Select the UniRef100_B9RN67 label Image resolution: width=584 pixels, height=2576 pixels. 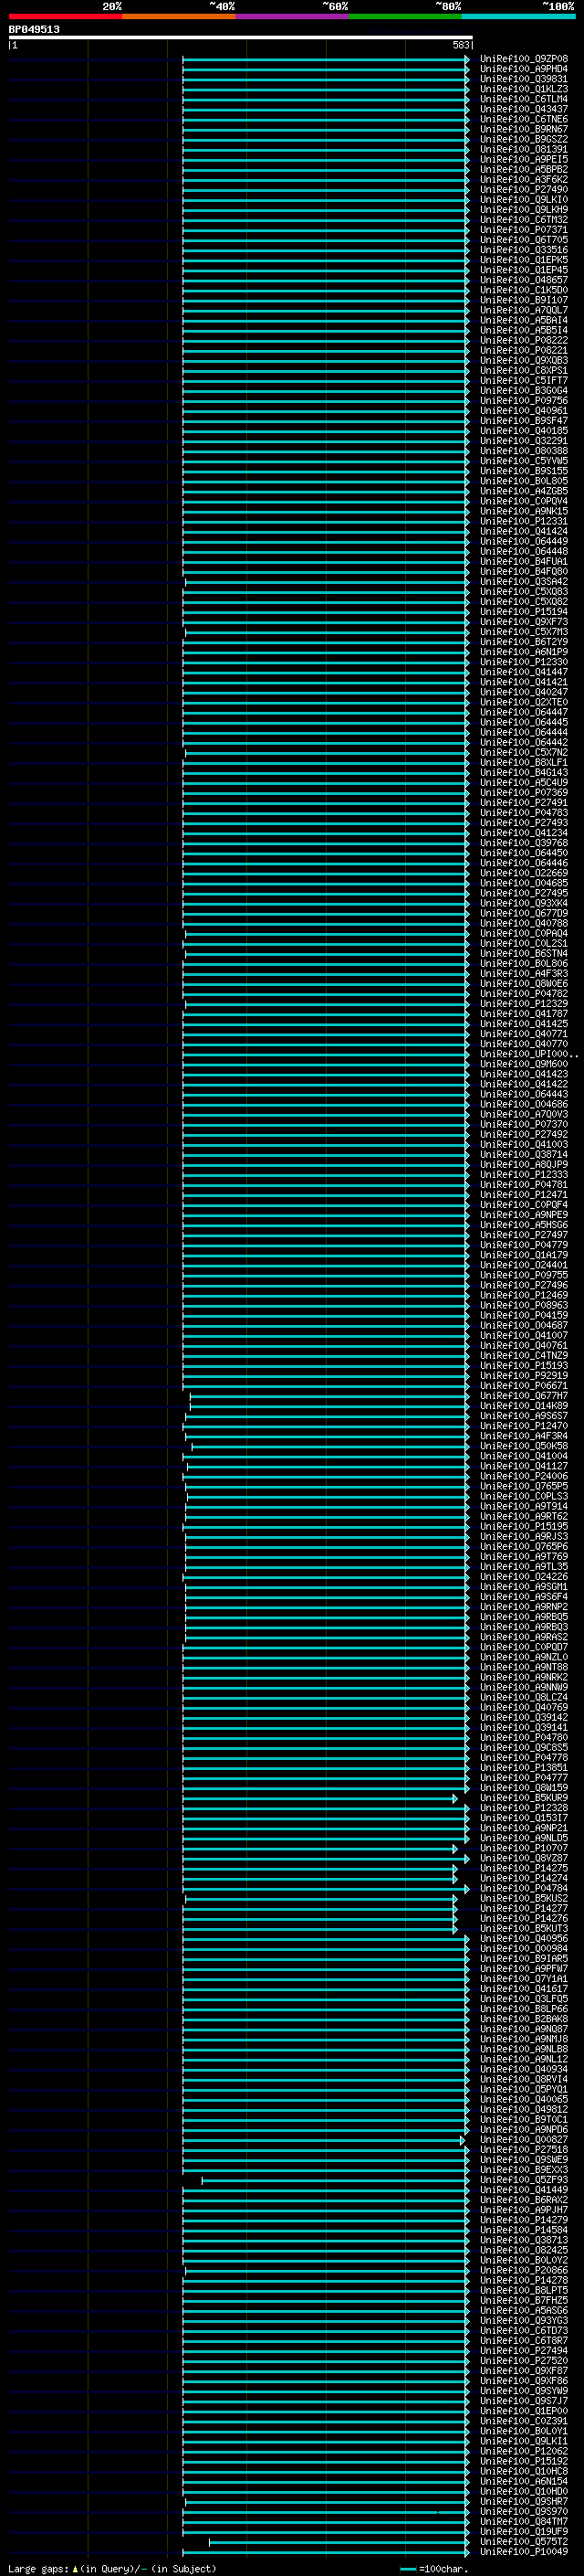(523, 129)
